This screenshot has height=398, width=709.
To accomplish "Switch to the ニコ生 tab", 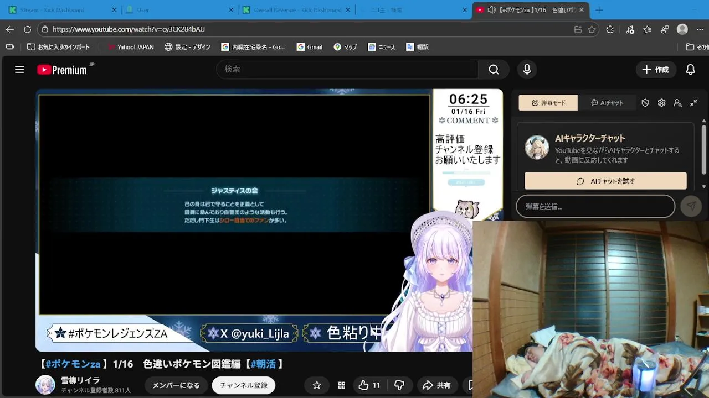I will [x=413, y=10].
